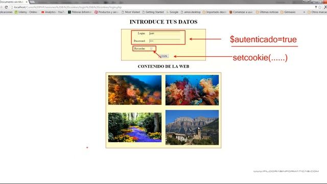Screen dimensions: 327x184
Task: Bookmark this page with the star icon
Action: (x=320, y=7)
